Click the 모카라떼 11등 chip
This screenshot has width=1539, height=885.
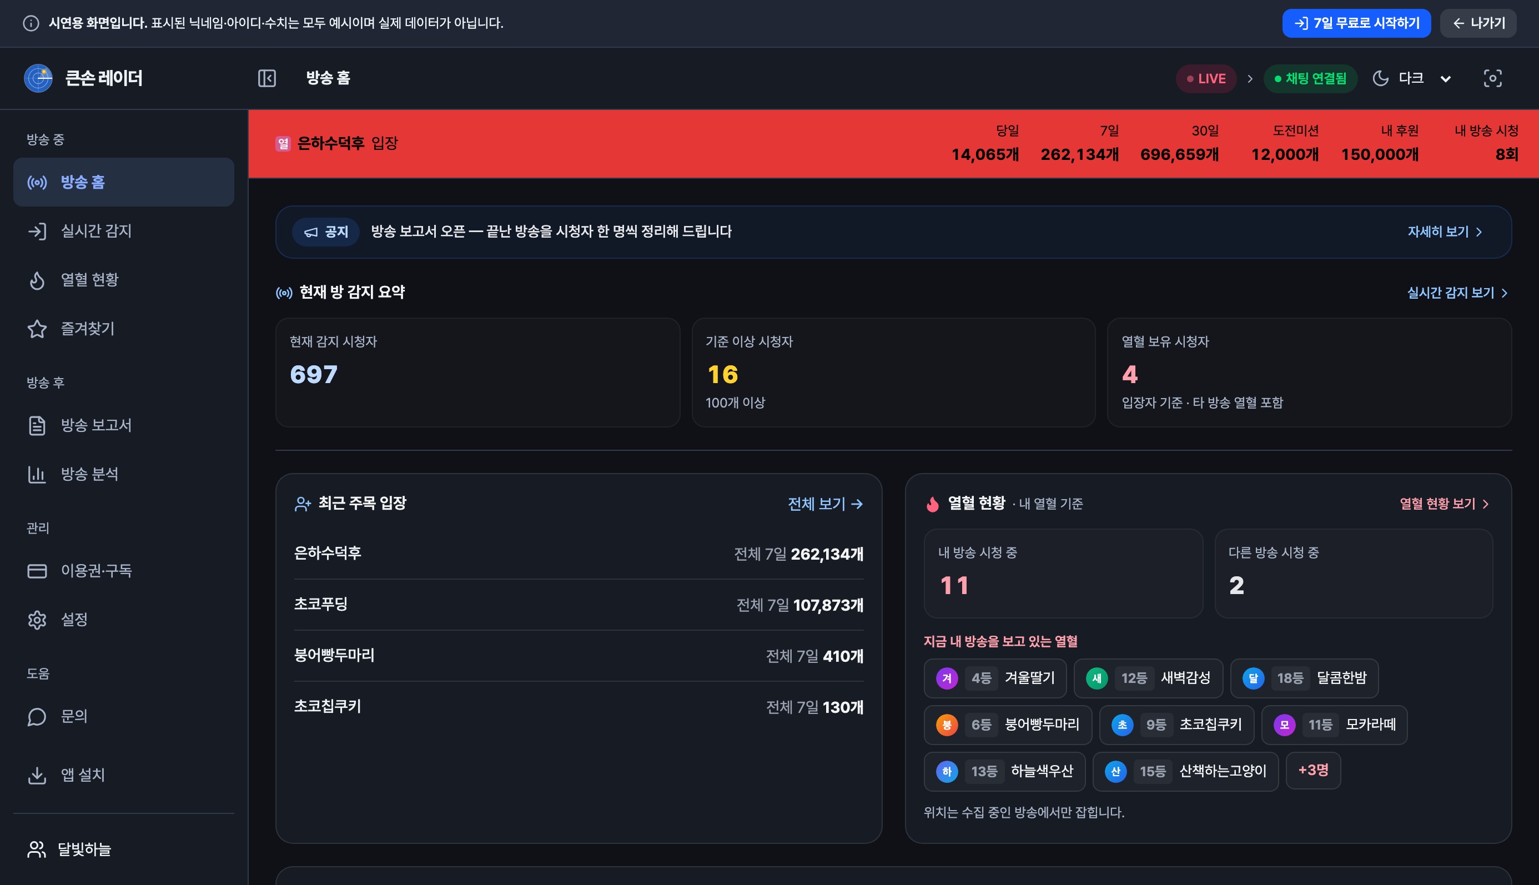click(x=1334, y=725)
